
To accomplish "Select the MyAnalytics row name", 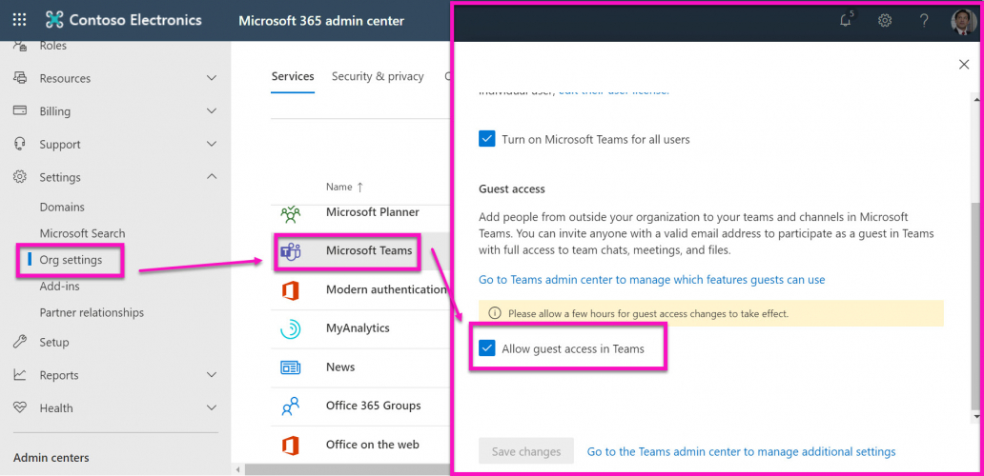I will pyautogui.click(x=358, y=328).
